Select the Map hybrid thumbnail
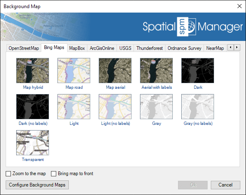 click(32, 71)
